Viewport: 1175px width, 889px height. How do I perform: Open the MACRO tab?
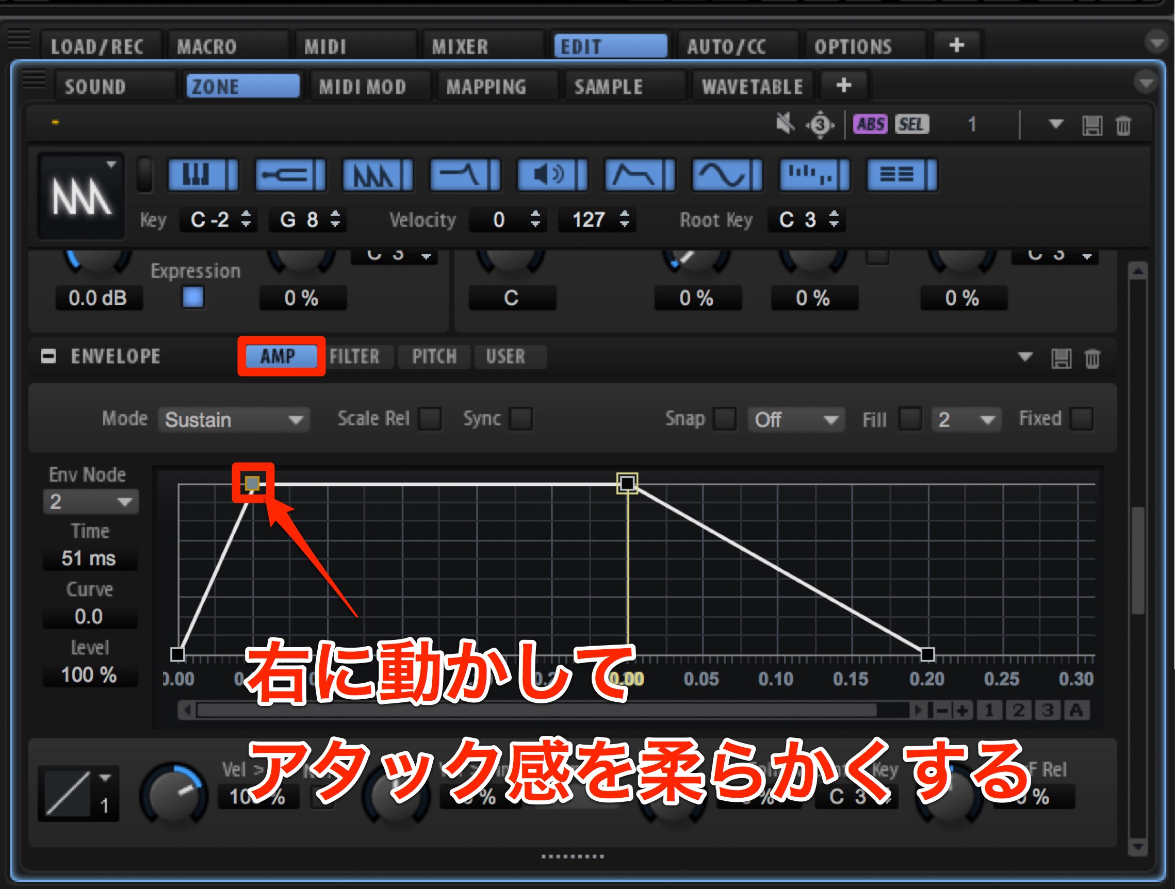(x=229, y=46)
